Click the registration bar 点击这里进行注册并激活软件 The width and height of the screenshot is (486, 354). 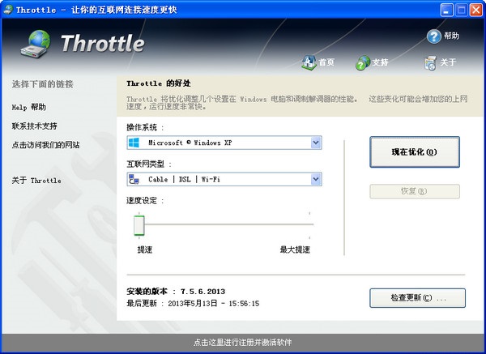tap(243, 342)
